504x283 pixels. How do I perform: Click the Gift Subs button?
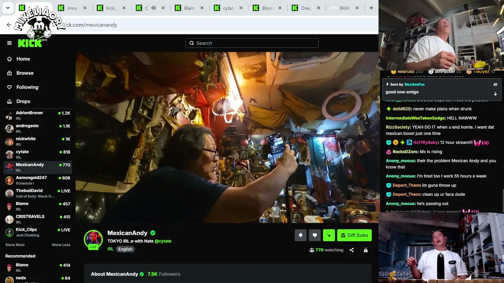[354, 235]
